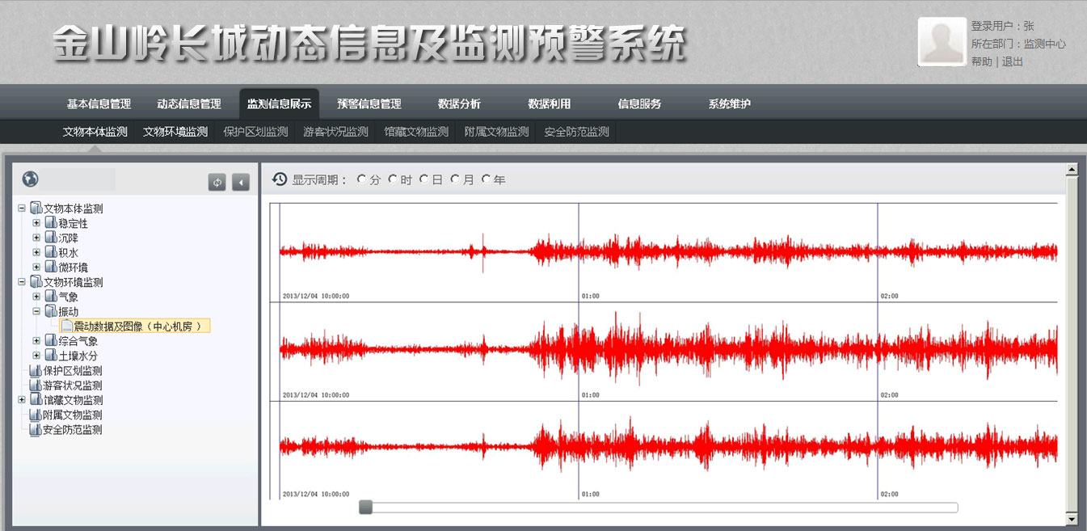The height and width of the screenshot is (531, 1087).
Task: Open the 帮助 help link
Action: pos(981,61)
